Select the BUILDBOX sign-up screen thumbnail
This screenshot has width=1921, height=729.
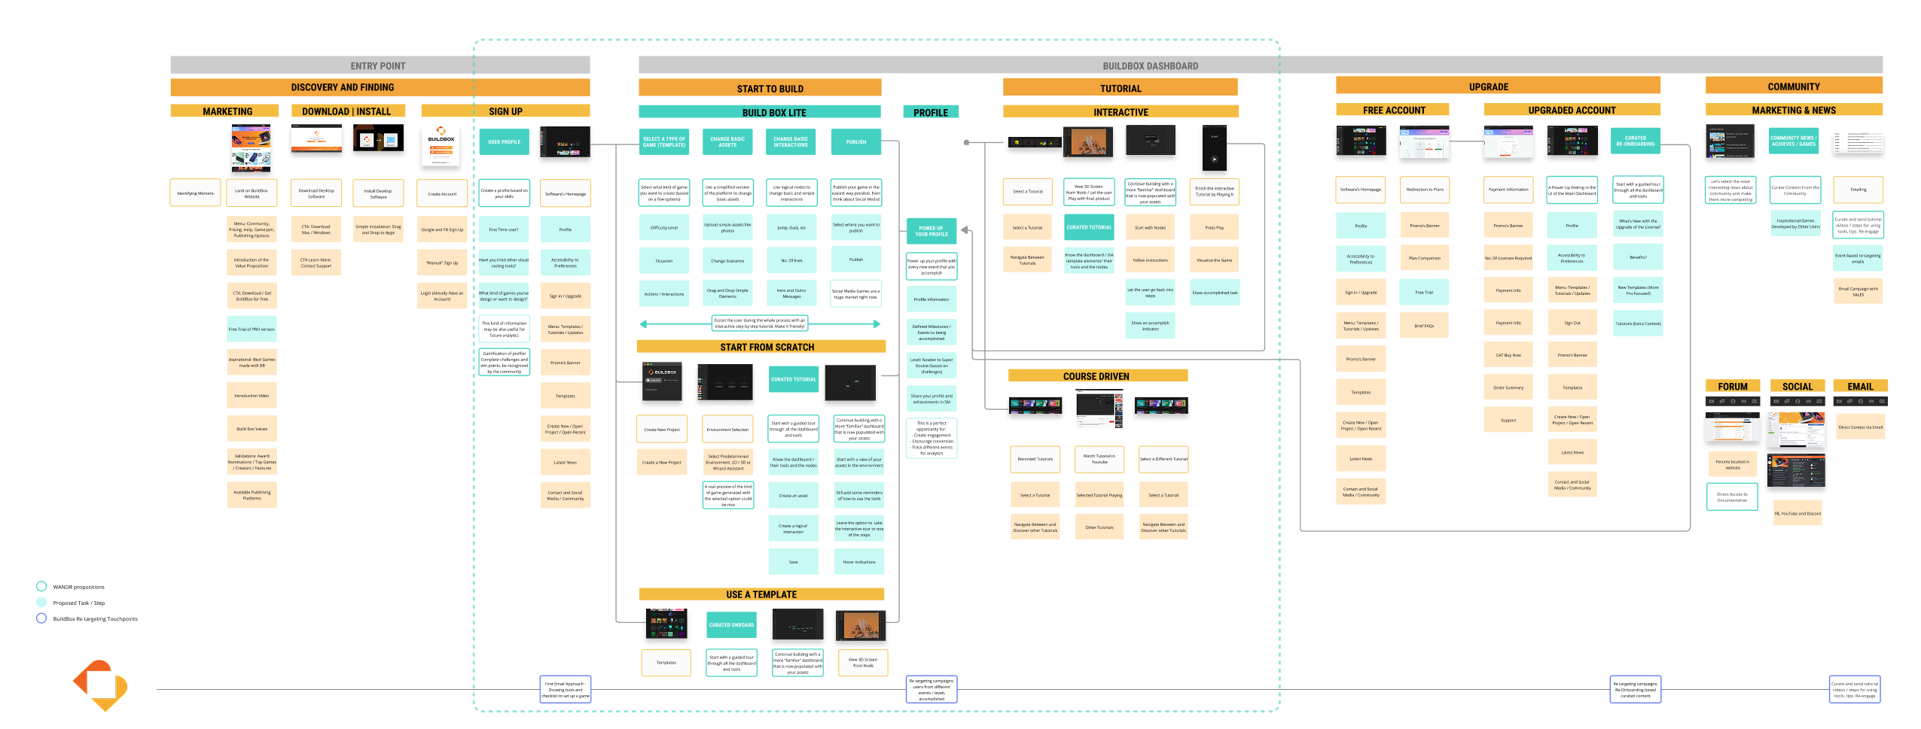(x=441, y=145)
